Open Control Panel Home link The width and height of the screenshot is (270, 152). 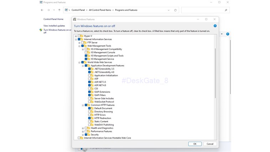pyautogui.click(x=53, y=19)
